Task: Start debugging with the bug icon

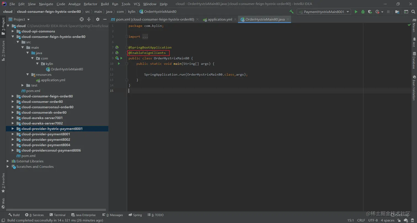Action: coord(363,12)
